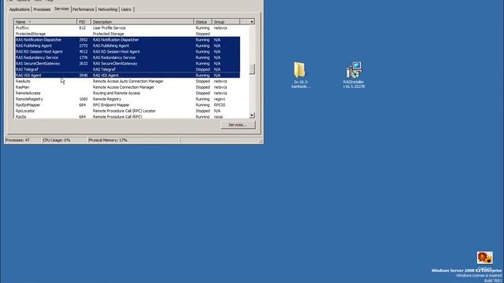The image size is (504, 283).
Task: Sort by Group column header
Action: point(226,22)
